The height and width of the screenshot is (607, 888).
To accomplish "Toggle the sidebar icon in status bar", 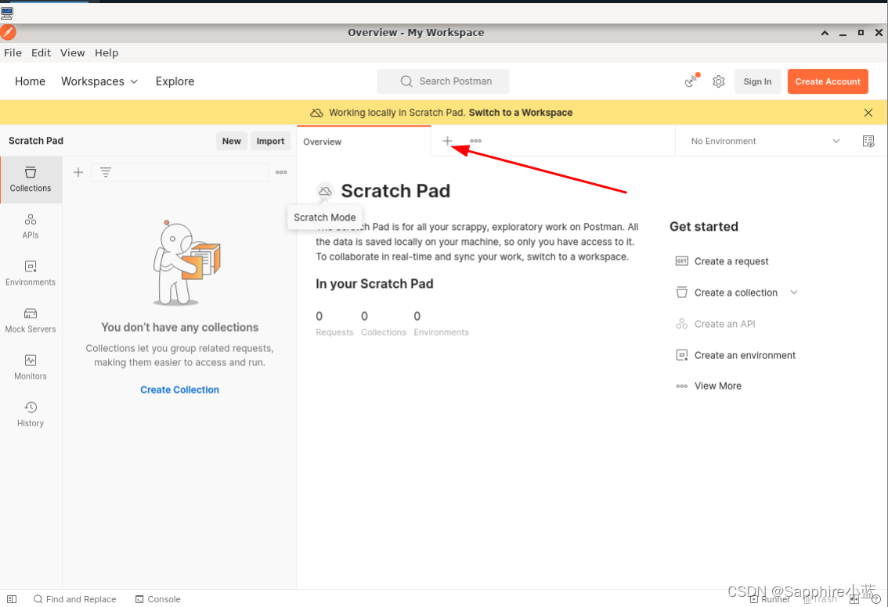I will (12, 599).
